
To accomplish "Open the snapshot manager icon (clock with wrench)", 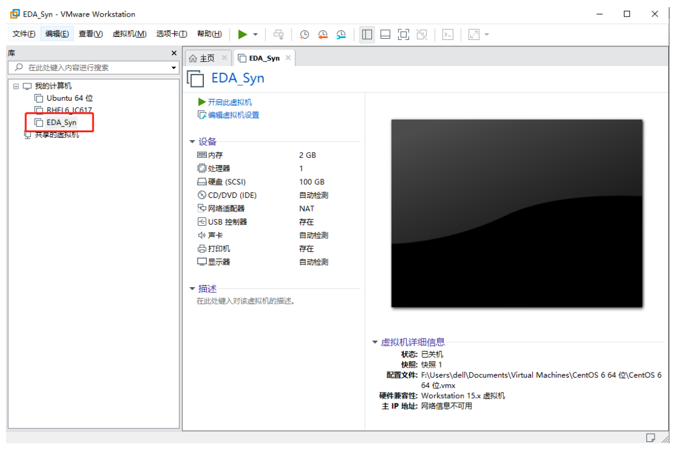I will (341, 34).
